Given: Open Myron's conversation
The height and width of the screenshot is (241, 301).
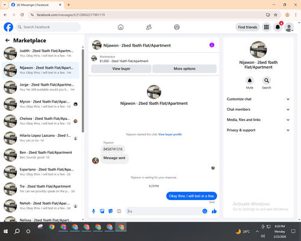Looking at the screenshot, I should (x=40, y=104).
